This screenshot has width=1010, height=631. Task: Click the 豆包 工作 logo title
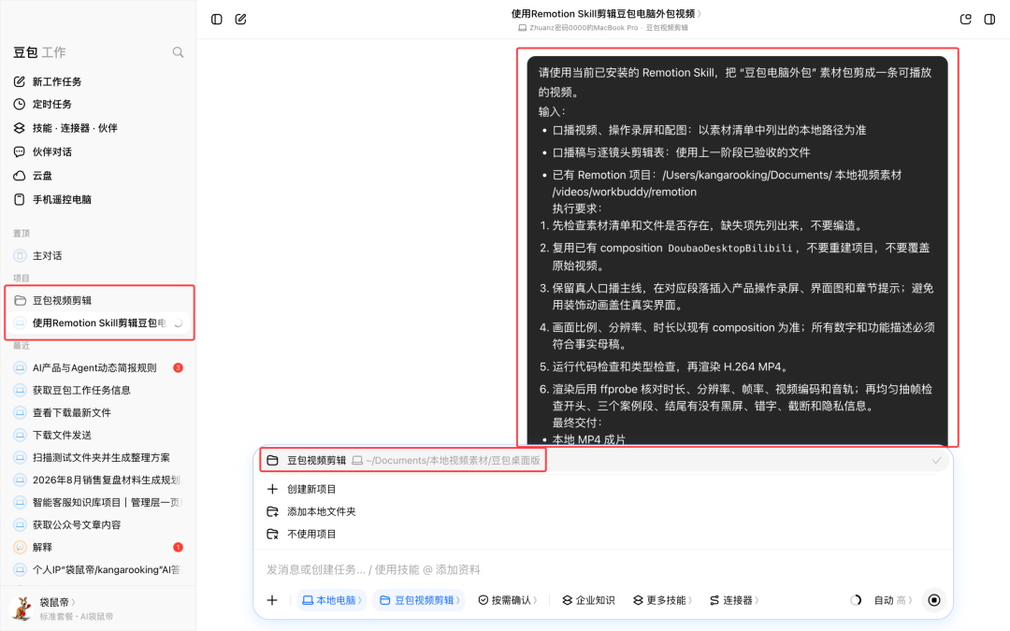39,52
